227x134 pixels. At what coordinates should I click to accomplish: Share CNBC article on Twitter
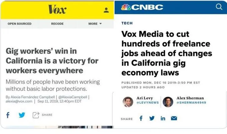[152, 119]
